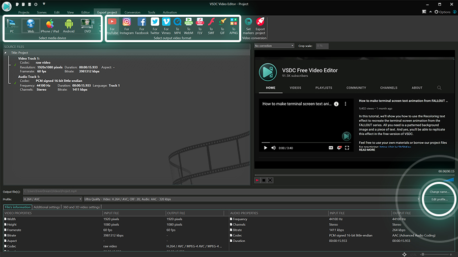Open the Ultra Quality preset dropdown
This screenshot has width=458, height=257.
[x=252, y=199]
